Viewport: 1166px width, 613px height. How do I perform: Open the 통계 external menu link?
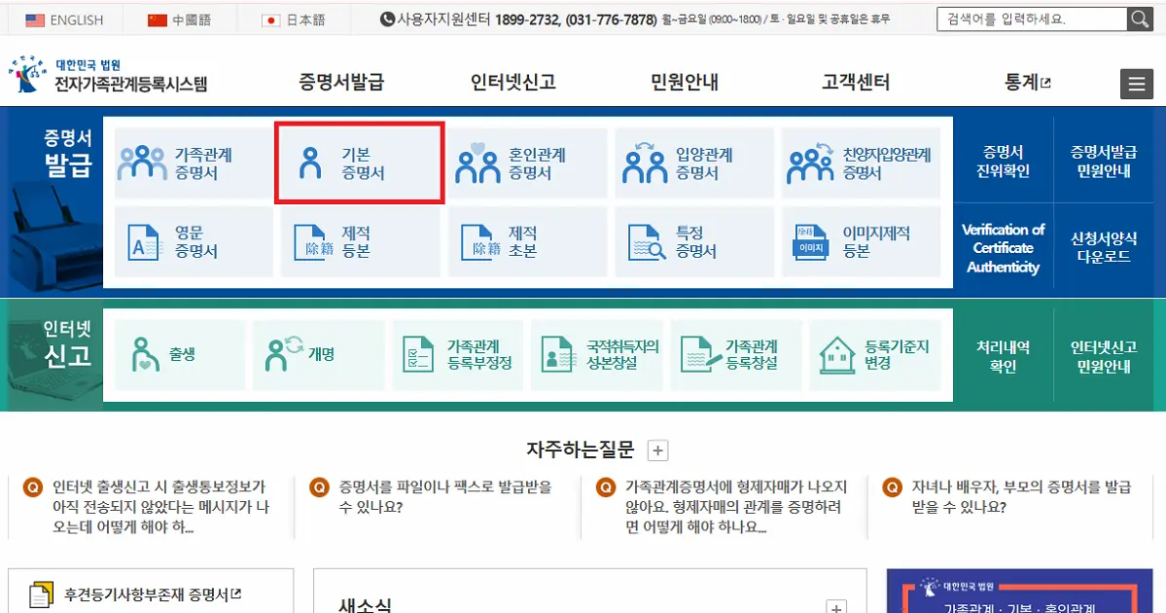(x=1028, y=82)
